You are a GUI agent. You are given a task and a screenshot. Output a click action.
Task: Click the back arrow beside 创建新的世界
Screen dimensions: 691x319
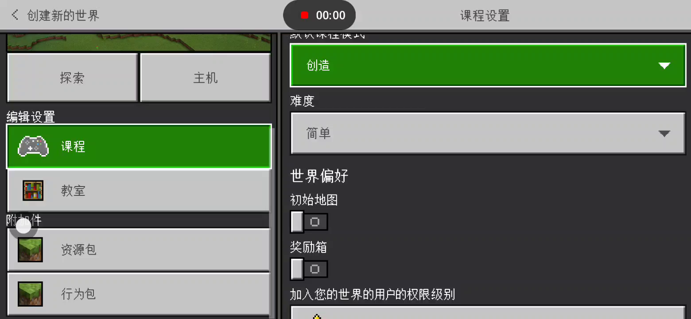(15, 15)
